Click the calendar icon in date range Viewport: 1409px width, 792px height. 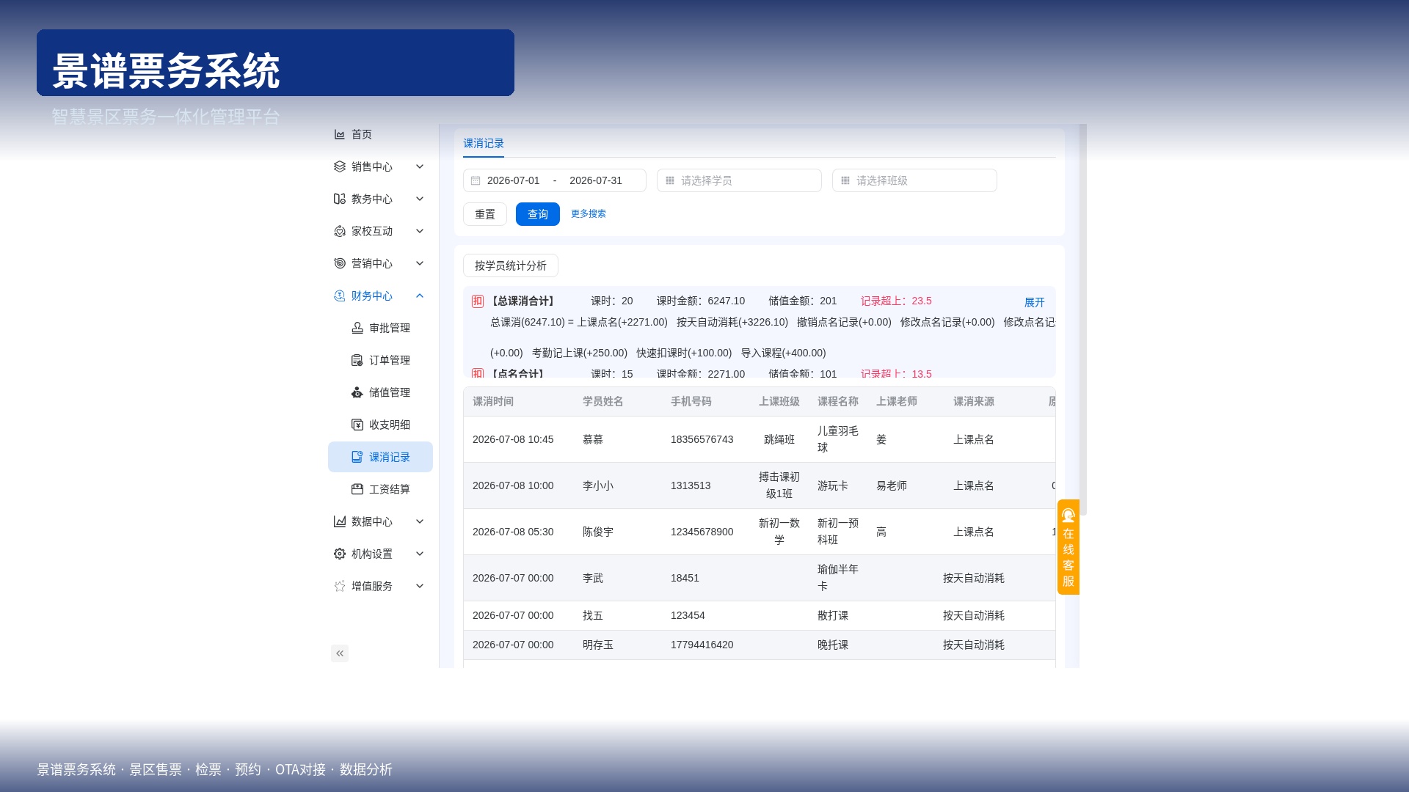coord(476,180)
